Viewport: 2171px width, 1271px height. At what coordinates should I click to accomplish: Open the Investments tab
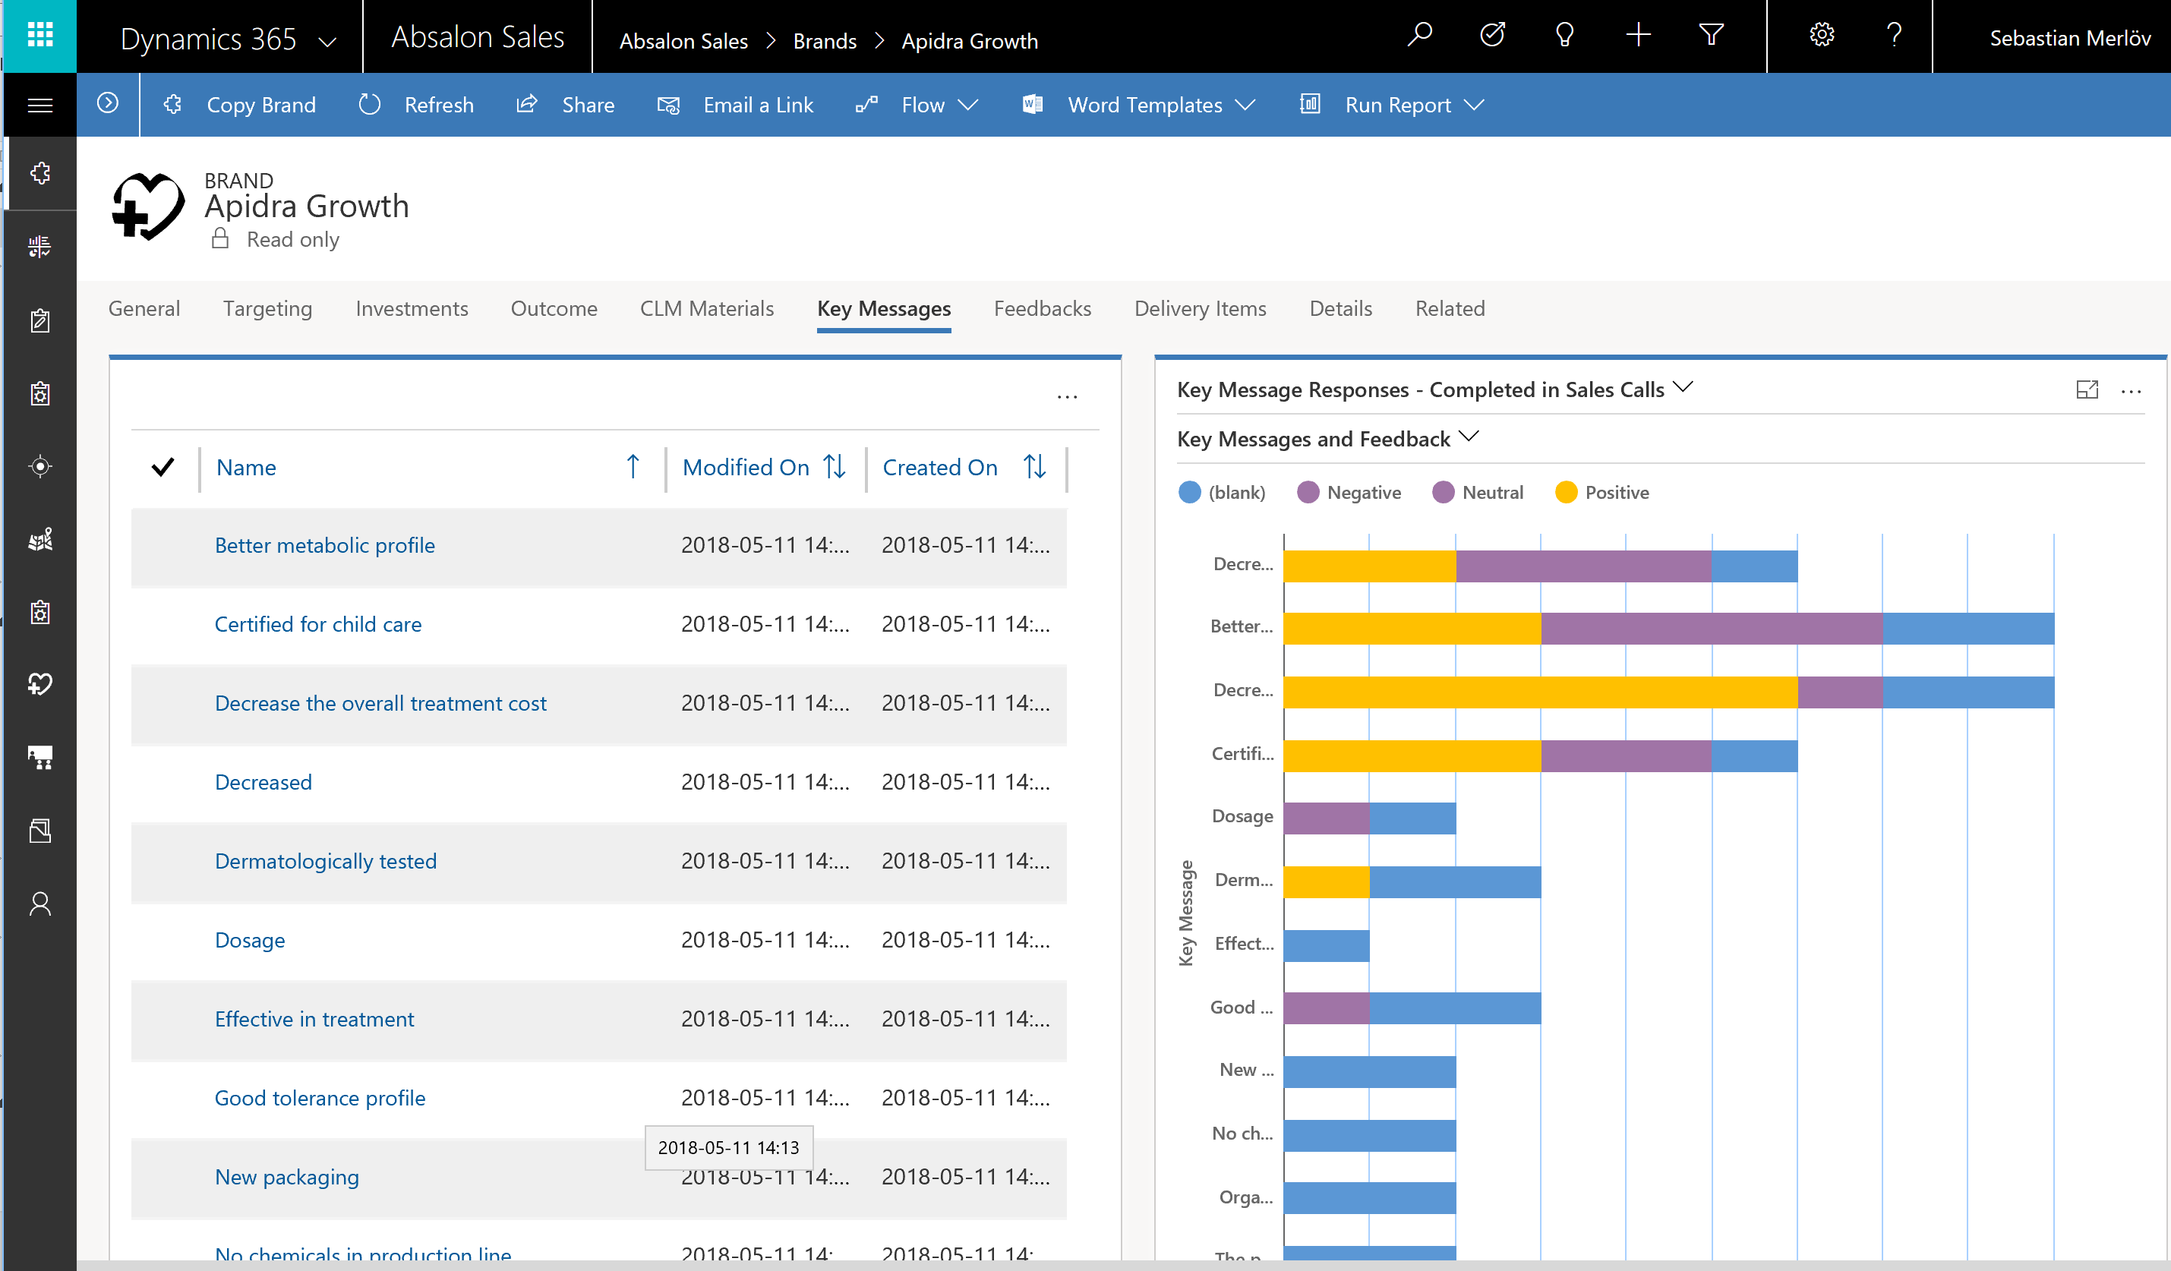tap(412, 308)
